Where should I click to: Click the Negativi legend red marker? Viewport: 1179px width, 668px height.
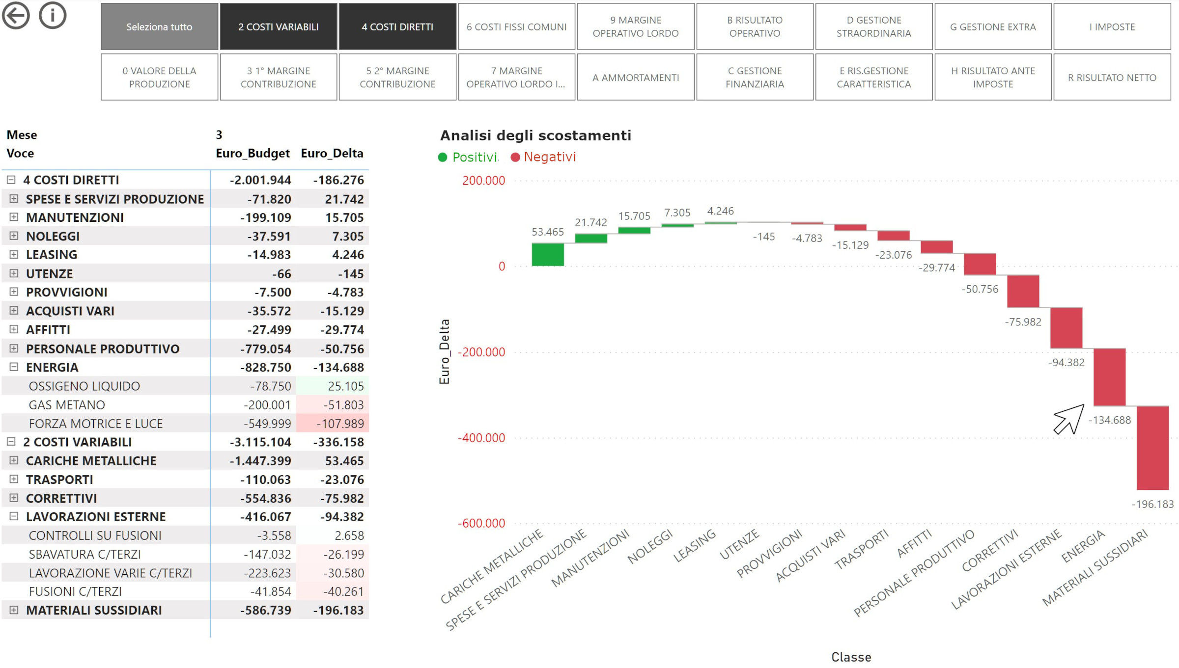pyautogui.click(x=515, y=157)
